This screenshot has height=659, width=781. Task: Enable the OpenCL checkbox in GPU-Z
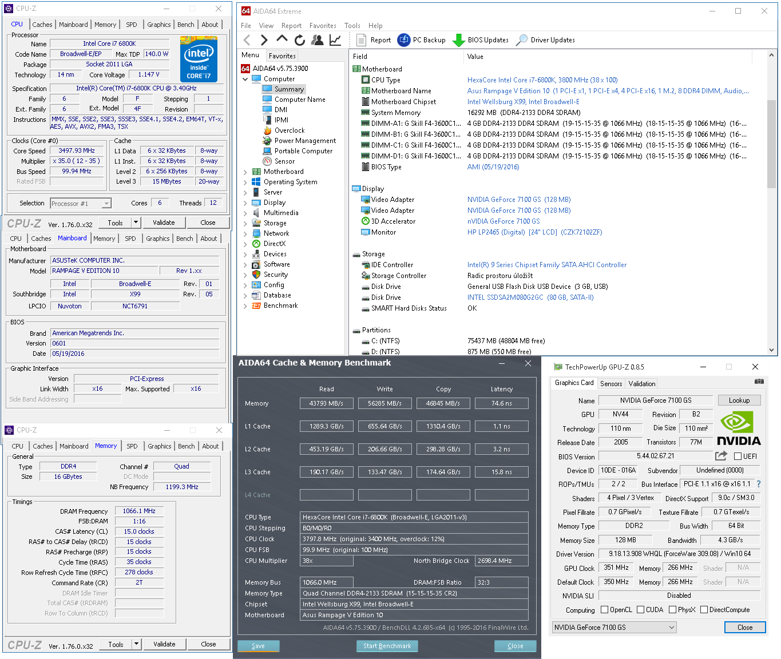coord(605,610)
